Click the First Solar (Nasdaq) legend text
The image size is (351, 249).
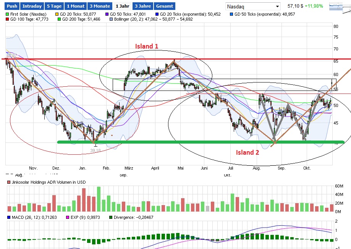tap(28, 15)
